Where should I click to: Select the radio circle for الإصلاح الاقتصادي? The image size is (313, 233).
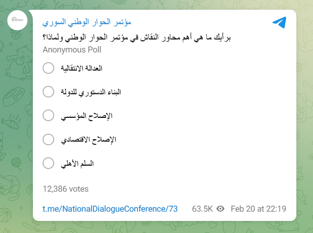click(x=48, y=139)
